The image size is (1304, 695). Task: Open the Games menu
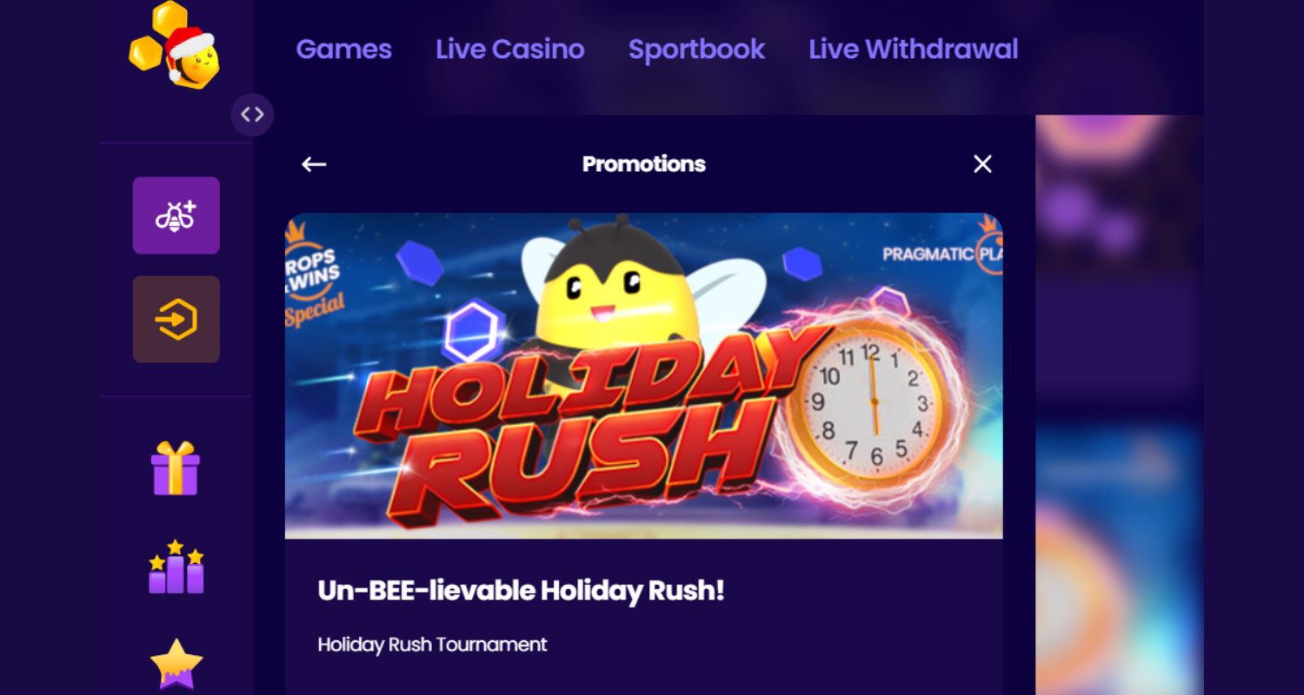(x=344, y=50)
